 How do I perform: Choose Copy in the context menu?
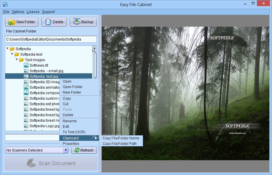click(79, 99)
